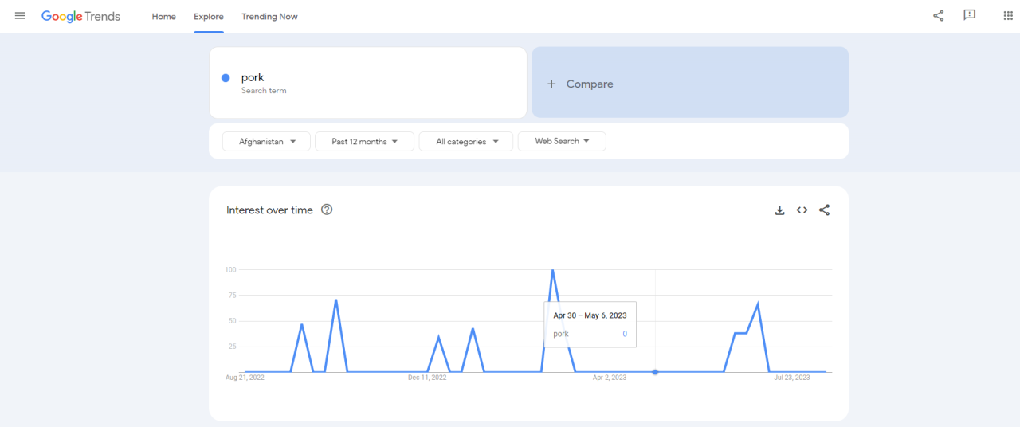Open help icon beside Interest over time
Viewport: 1020px width, 427px height.
click(x=327, y=210)
